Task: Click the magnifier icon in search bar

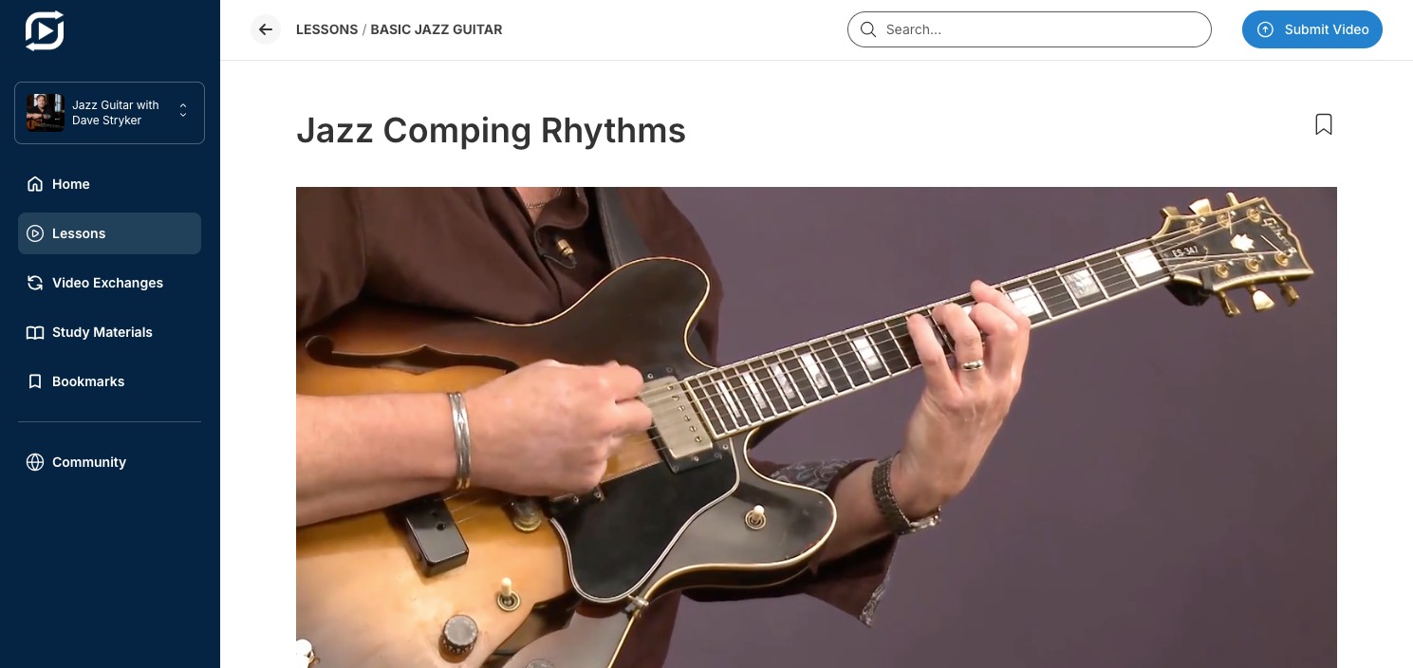Action: click(867, 29)
